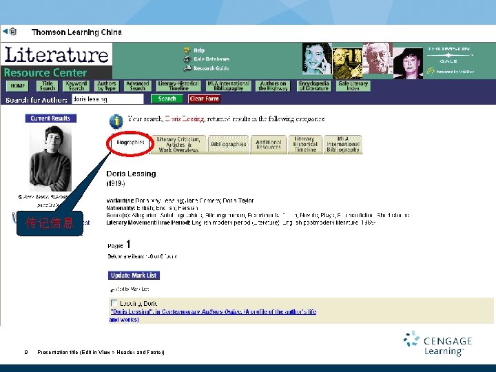The height and width of the screenshot is (372, 496).
Task: Open Literary-Historical Timeline in navigation bar
Action: coord(178,85)
